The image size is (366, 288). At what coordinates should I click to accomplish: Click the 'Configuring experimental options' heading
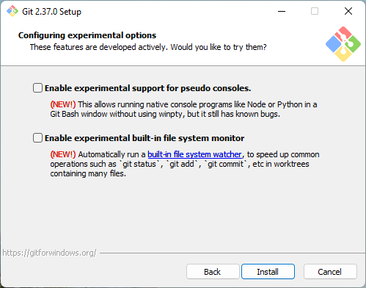click(87, 35)
